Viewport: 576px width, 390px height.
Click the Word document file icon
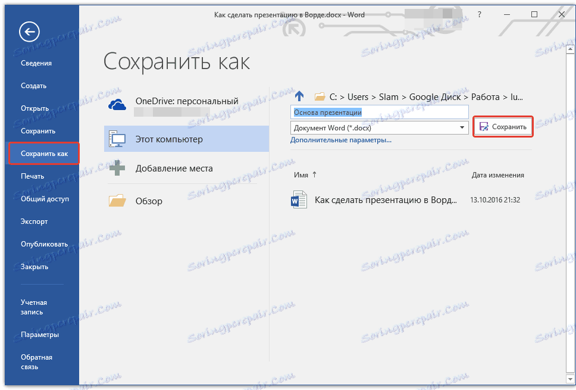(299, 199)
